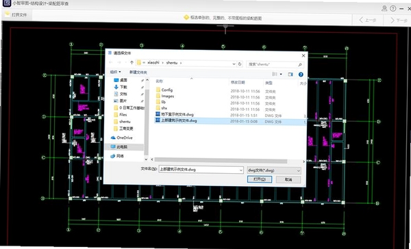The height and width of the screenshot is (249, 411).
Task: Click the 打开文件 button in main toolbar
Action: tap(16, 14)
